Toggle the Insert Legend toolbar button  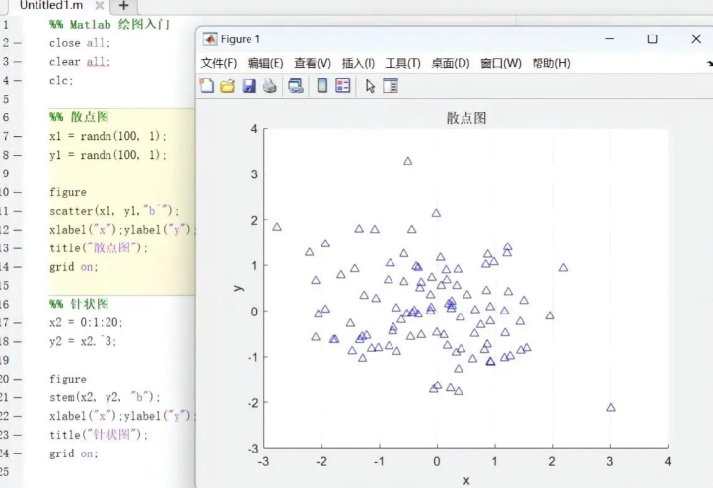point(342,86)
